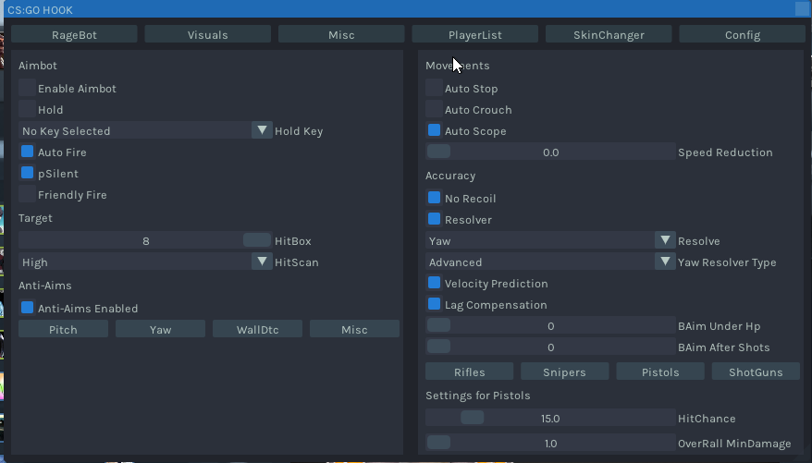Tick the Enable Aimbot checkbox
Image resolution: width=812 pixels, height=463 pixels.
click(27, 89)
